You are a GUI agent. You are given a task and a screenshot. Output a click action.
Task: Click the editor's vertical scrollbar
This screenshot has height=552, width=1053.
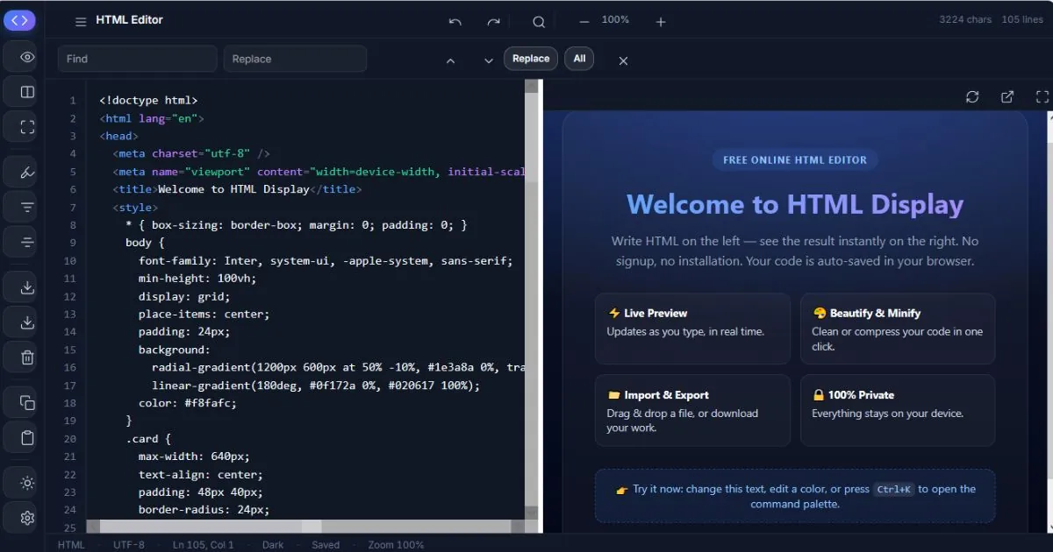coord(531,298)
